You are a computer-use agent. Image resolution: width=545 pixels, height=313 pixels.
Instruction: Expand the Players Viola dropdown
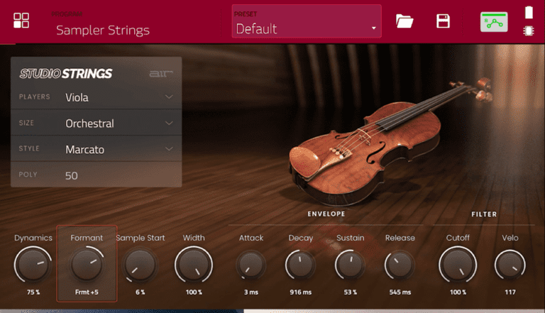coord(118,97)
